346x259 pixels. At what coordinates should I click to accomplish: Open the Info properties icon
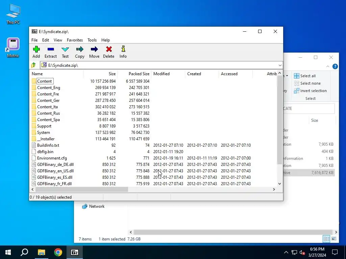coord(123,49)
